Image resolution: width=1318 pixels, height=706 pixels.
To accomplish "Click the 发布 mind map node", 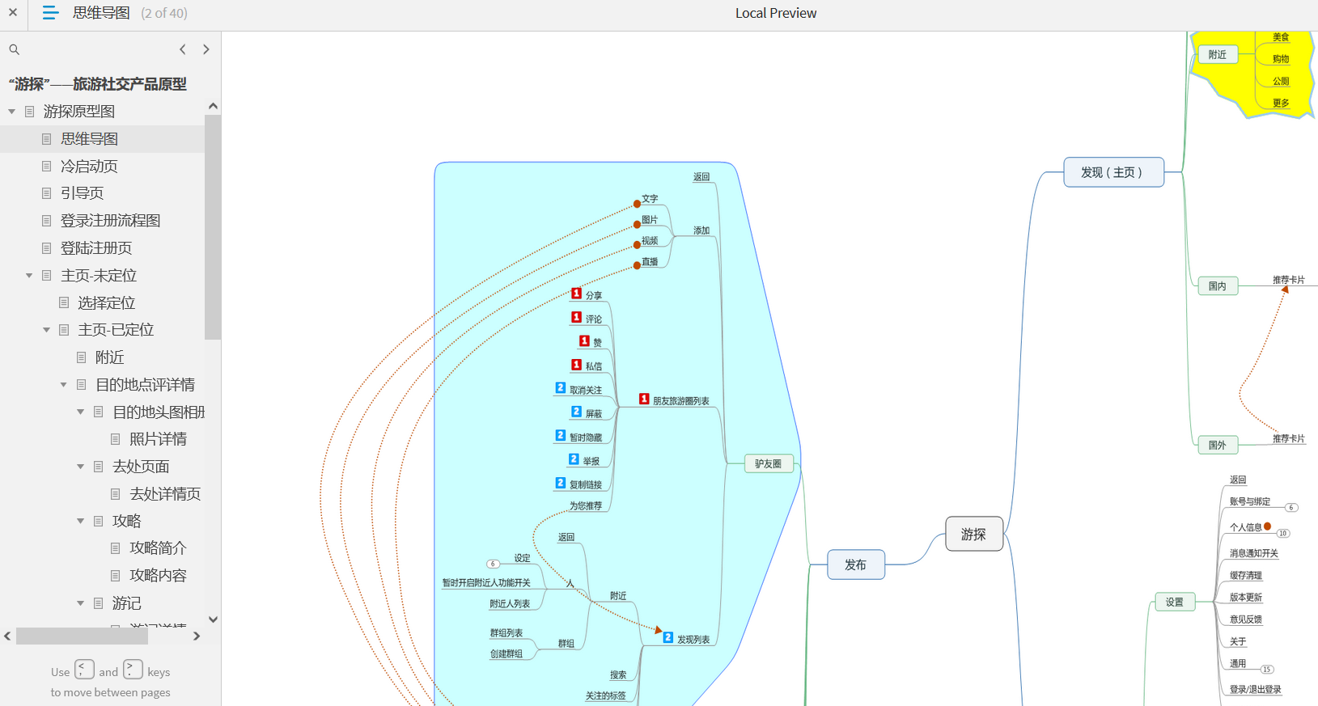I will tap(856, 564).
